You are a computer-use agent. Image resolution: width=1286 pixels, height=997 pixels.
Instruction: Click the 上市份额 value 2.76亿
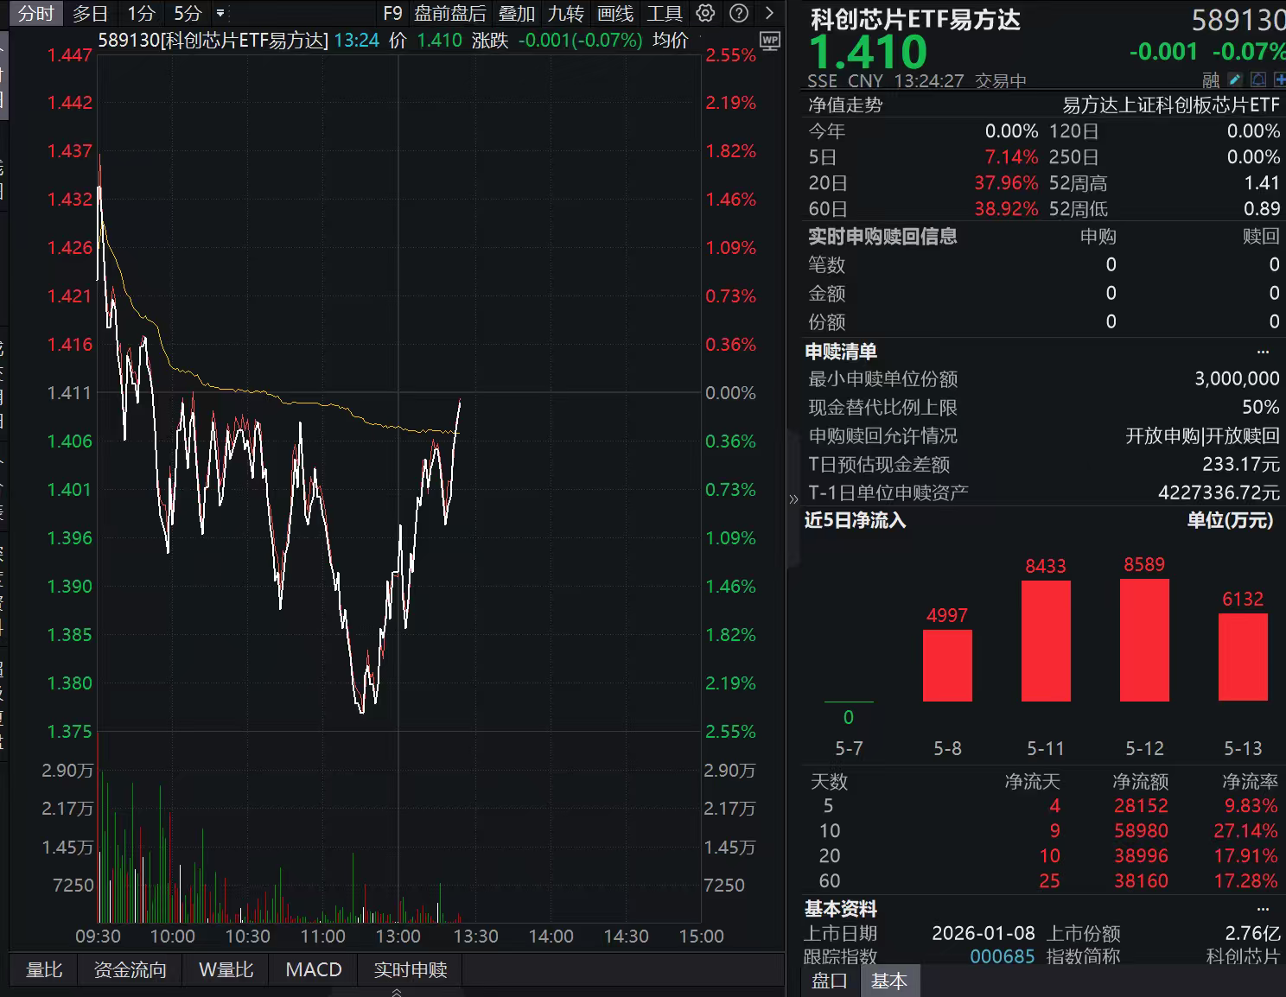pos(1252,934)
